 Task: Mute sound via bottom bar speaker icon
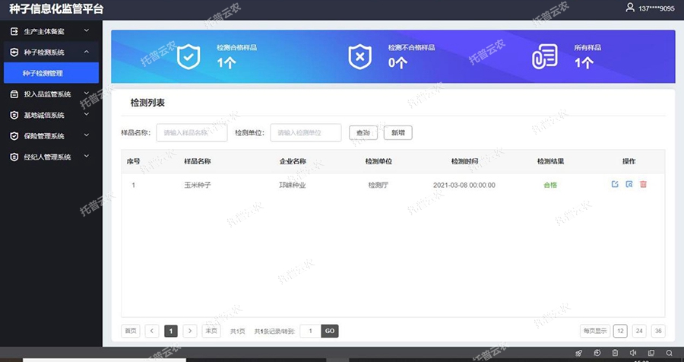[x=633, y=354]
